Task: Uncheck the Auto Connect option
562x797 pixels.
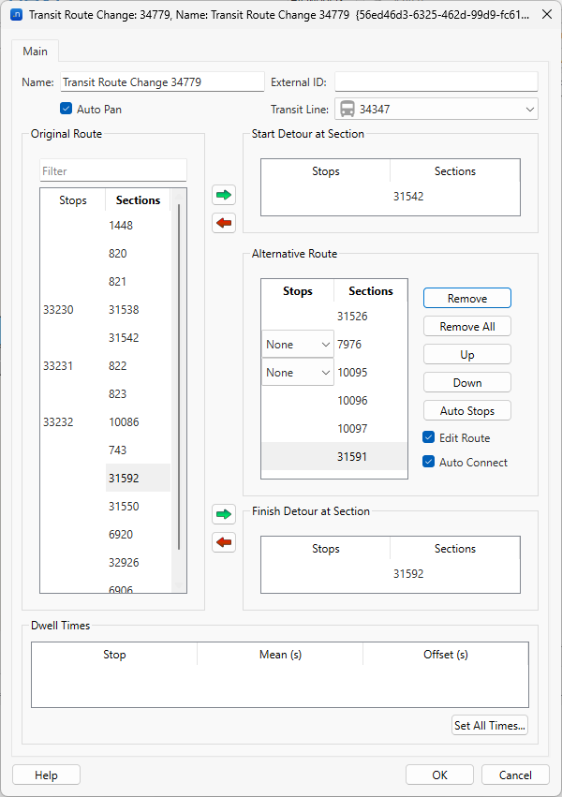Action: pos(429,462)
